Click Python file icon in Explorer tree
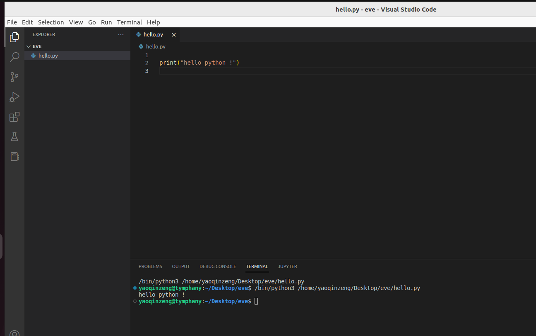 (x=34, y=56)
